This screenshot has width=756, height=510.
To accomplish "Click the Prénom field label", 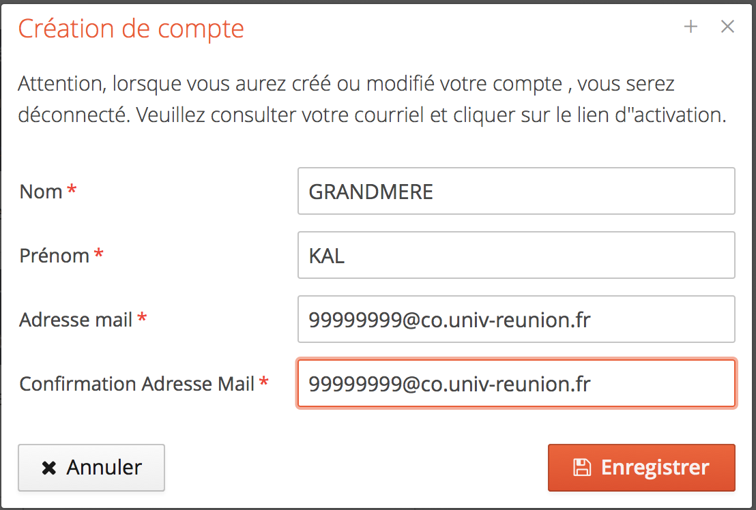I will pyautogui.click(x=55, y=256).
